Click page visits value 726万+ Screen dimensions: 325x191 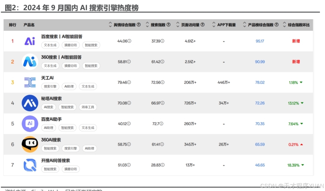[190, 103]
